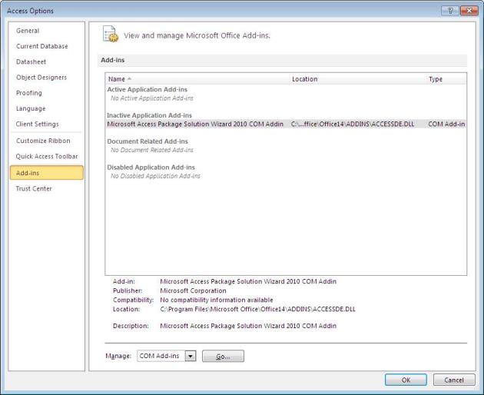
Task: Sort add-ins by Name column
Action: pos(117,79)
